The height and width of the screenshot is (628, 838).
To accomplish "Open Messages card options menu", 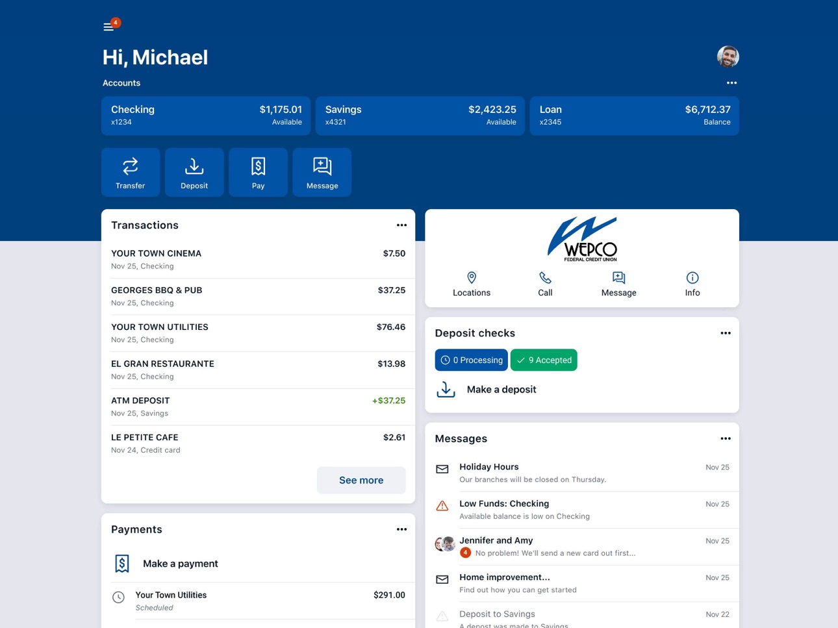I will click(x=726, y=438).
